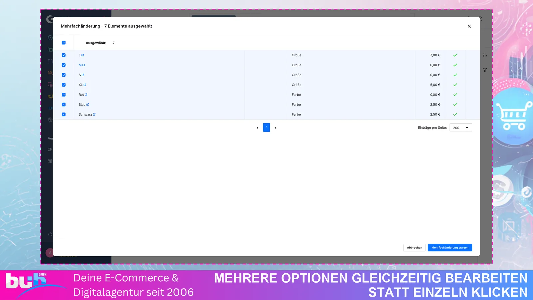
Task: Open the external link icon next to L
Action: pos(83,55)
